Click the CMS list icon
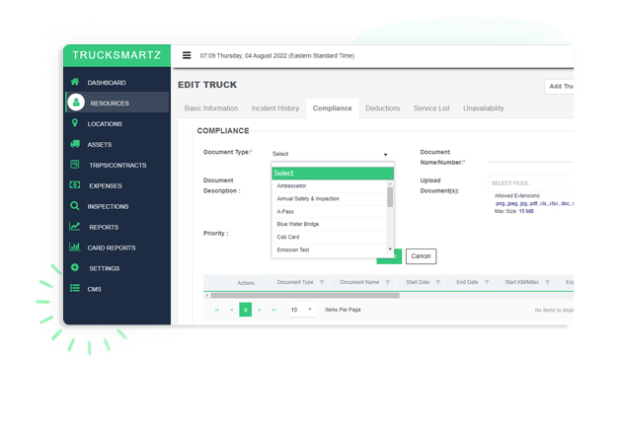 pos(75,288)
